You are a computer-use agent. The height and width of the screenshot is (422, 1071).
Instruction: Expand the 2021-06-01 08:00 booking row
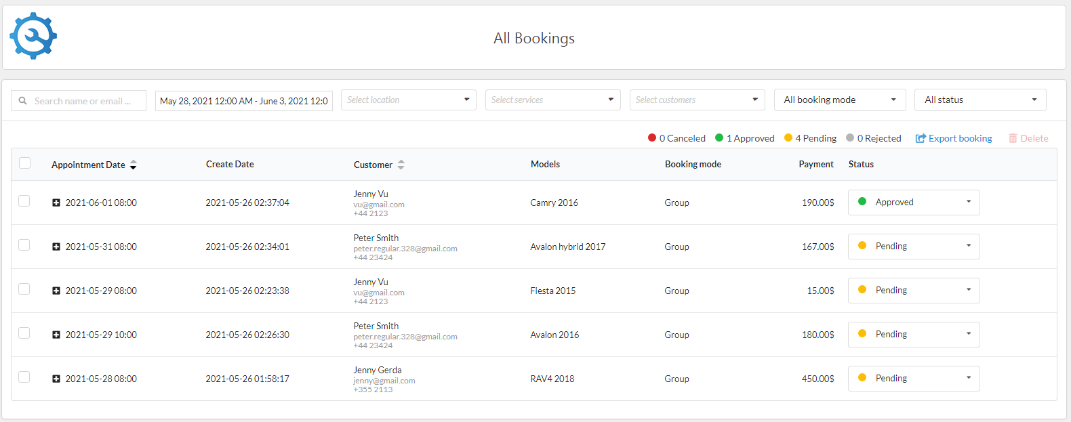tap(56, 203)
